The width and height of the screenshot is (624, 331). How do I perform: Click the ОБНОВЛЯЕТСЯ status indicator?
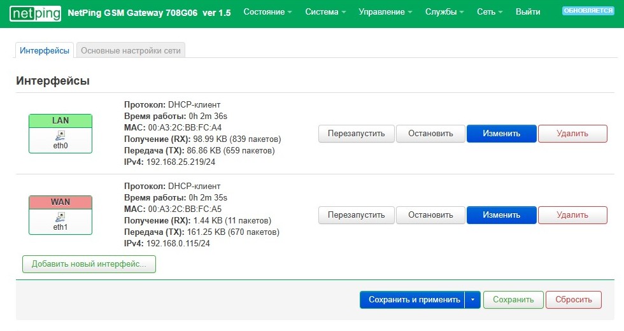pyautogui.click(x=588, y=11)
